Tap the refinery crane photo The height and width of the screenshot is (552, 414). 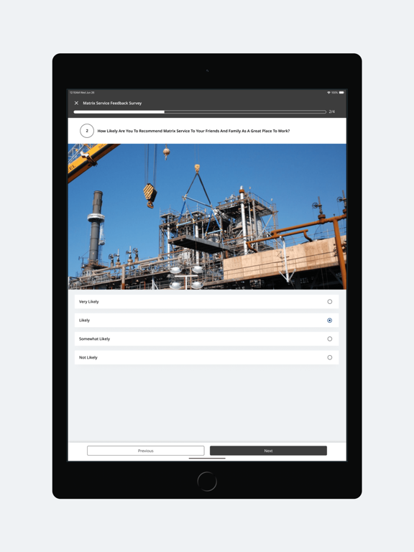tap(207, 216)
